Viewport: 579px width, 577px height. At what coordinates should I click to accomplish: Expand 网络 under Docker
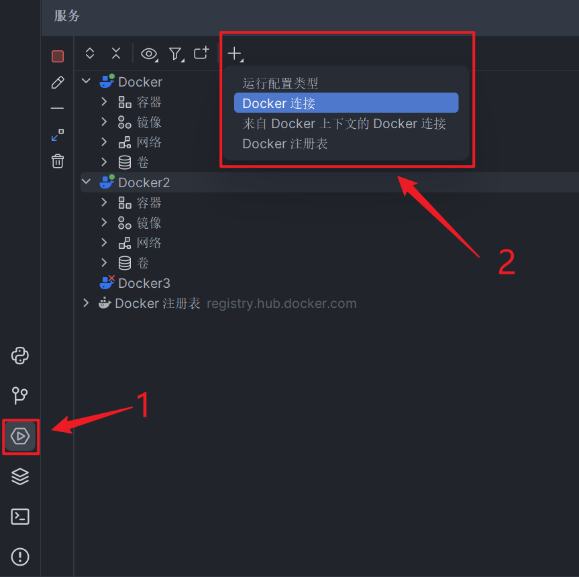click(x=104, y=142)
